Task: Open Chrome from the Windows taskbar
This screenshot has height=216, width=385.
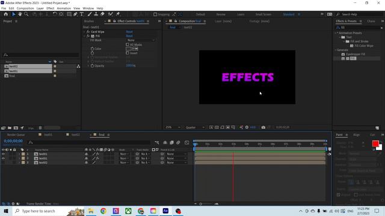Action: pos(103,211)
